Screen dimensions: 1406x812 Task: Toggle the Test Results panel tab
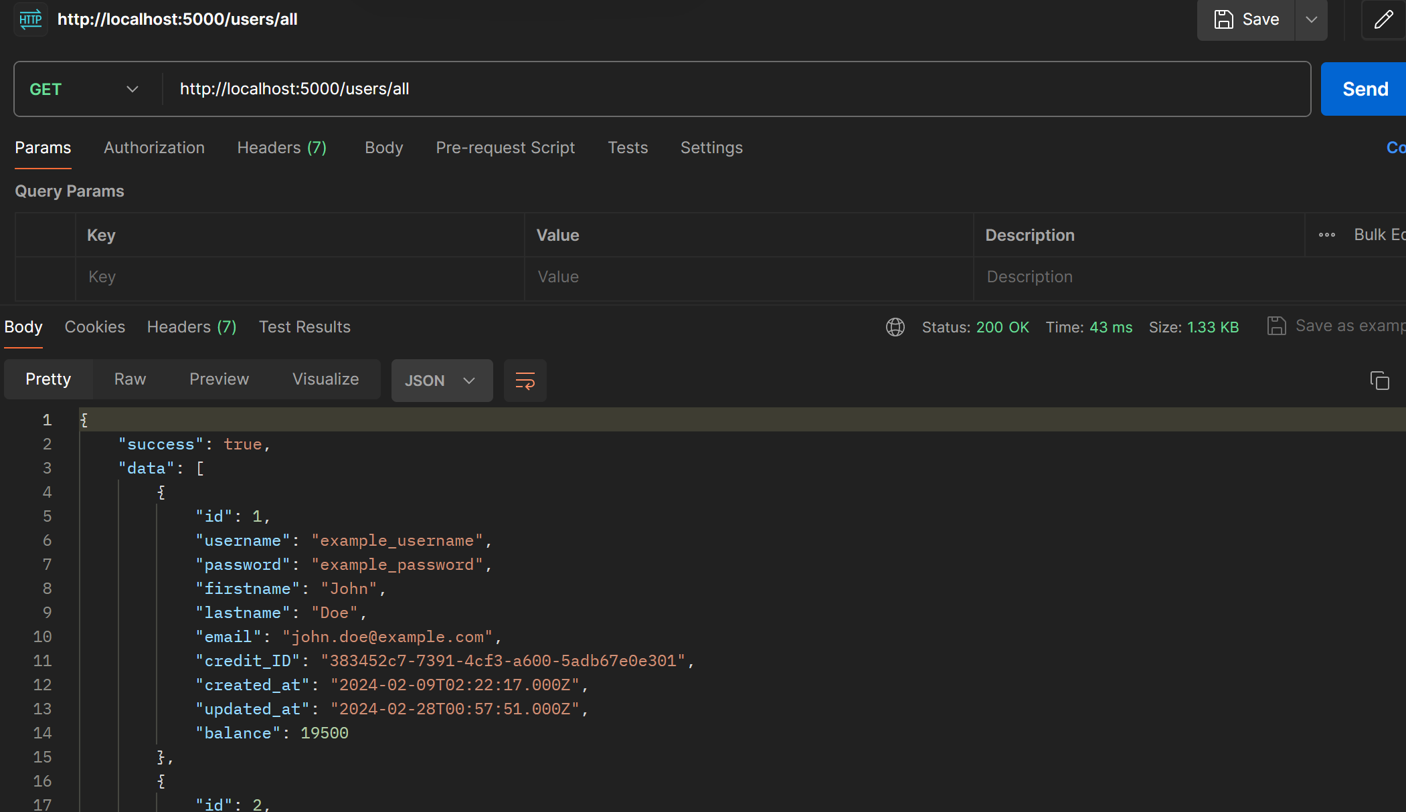coord(304,326)
